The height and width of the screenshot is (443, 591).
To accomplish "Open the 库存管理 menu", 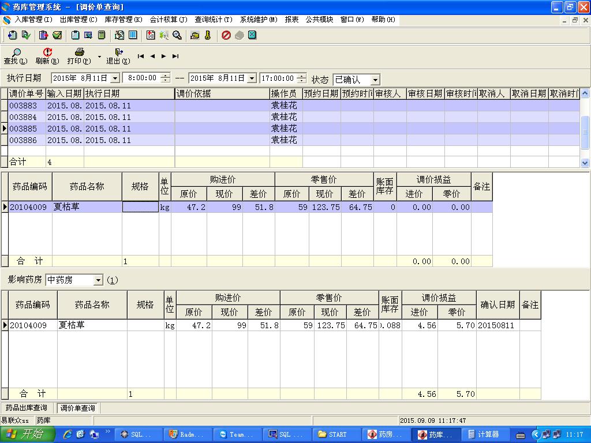I will [124, 20].
